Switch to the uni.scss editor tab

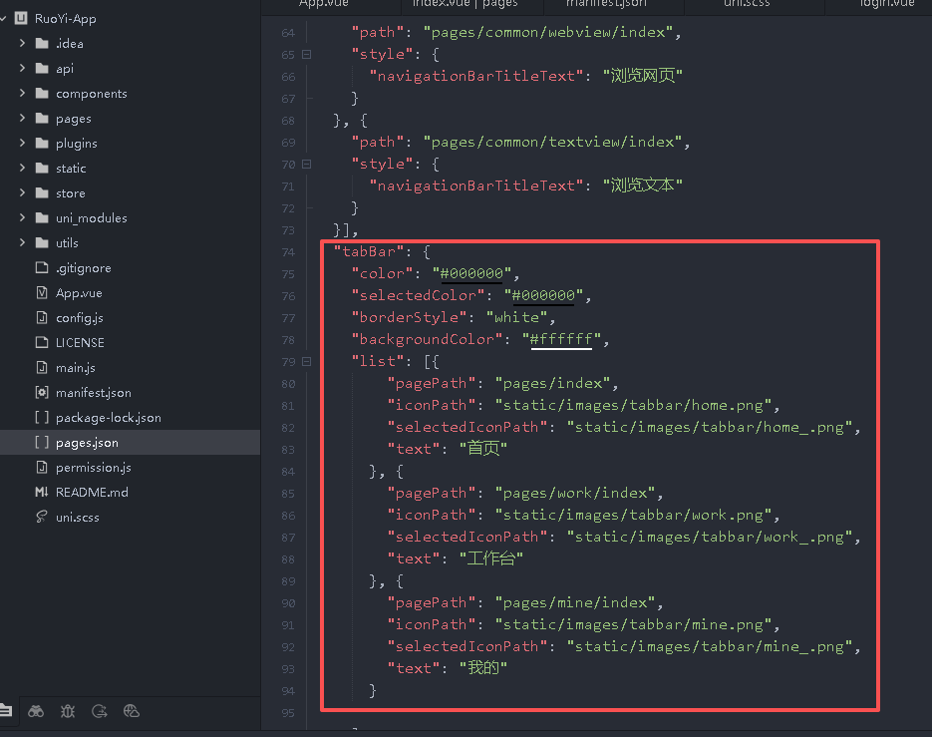(x=747, y=4)
